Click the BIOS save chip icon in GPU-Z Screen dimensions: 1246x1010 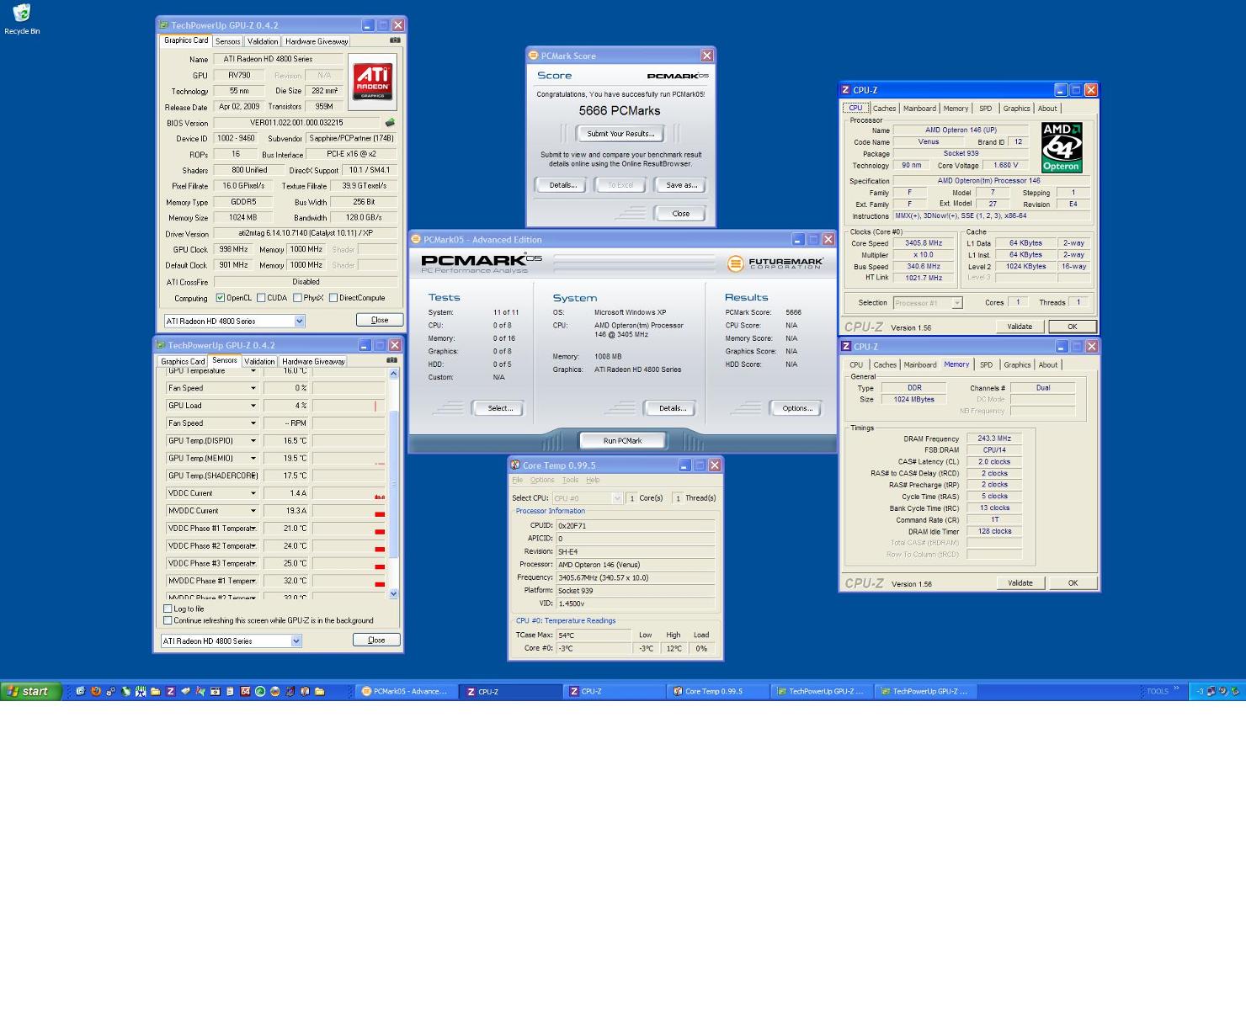pos(390,123)
